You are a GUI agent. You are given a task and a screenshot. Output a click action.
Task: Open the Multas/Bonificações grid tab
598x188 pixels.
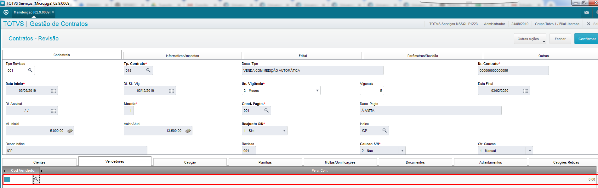pos(340,162)
